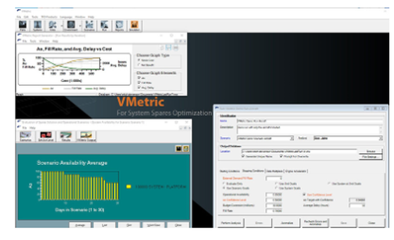Click the Description box vertical scrollbar
The height and width of the screenshot is (240, 394).
381,130
